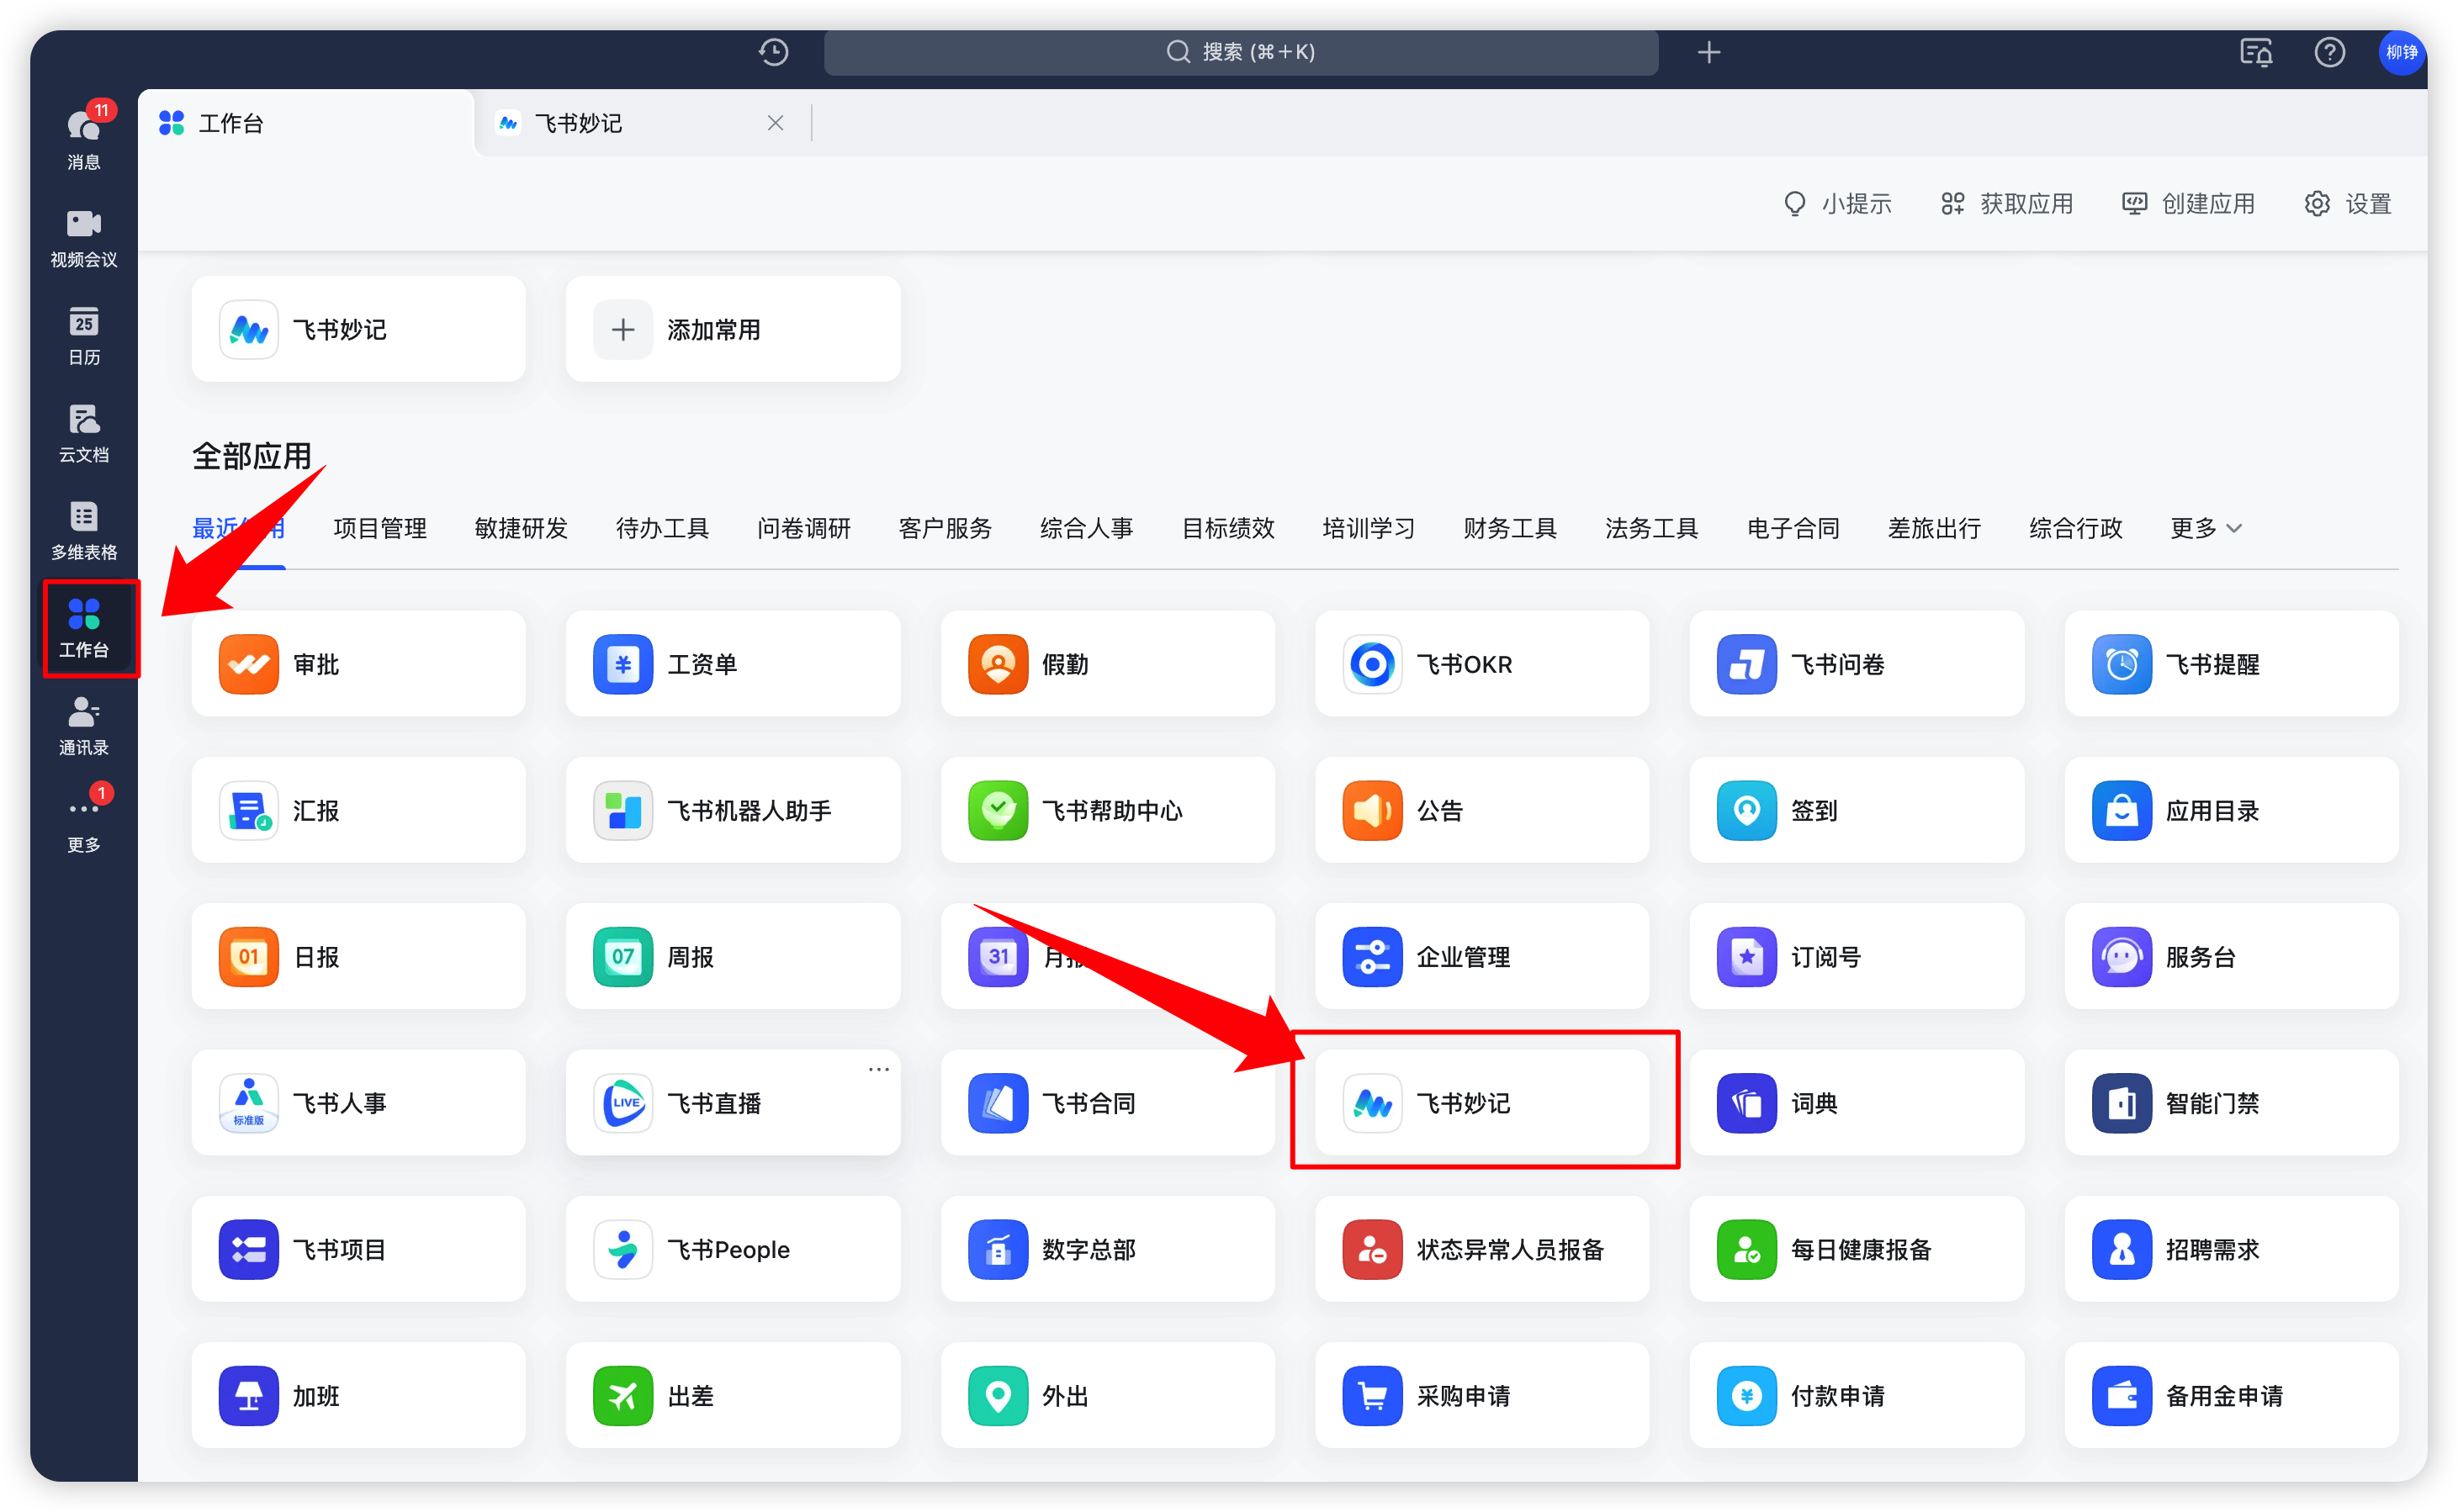2458x1512 pixels.
Task: Click the help question mark icon
Action: point(2329,52)
